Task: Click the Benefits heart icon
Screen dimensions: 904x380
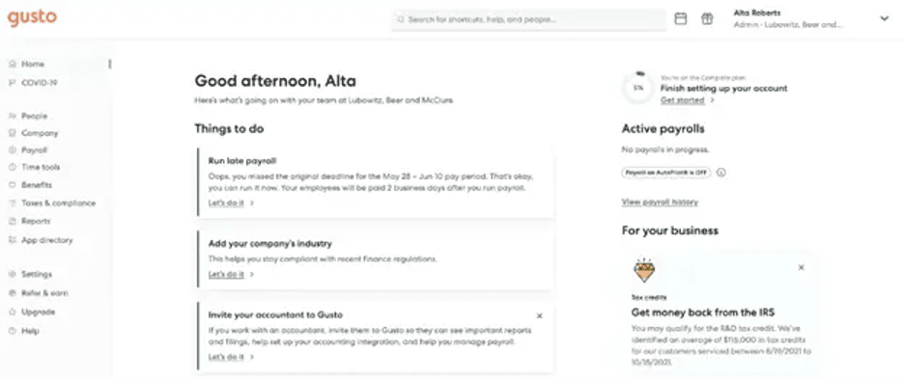Action: click(x=13, y=185)
